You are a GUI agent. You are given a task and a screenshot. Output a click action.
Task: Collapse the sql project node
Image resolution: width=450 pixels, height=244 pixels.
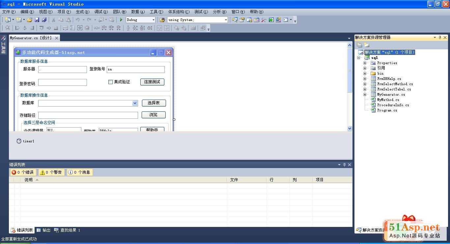point(359,58)
